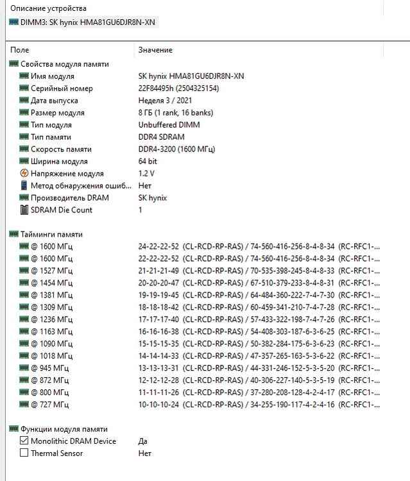
Task: Toggle the Monolithic DRAM Device checkbox
Action: 24,441
